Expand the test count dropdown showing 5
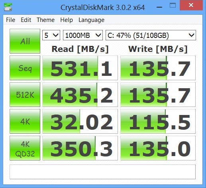The height and width of the screenshot is (188, 206). point(51,35)
